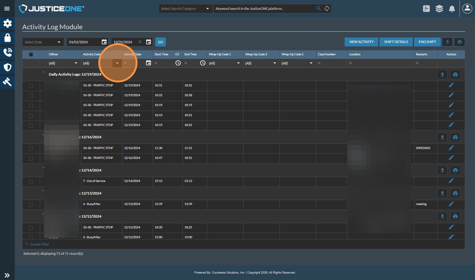Open the phone dispatch sidebar module

[7, 53]
